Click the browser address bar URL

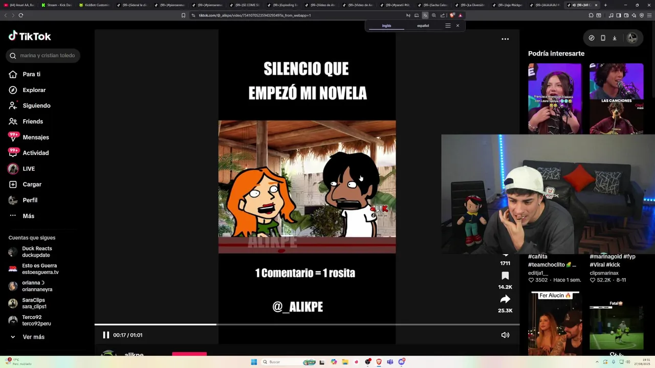click(x=255, y=15)
